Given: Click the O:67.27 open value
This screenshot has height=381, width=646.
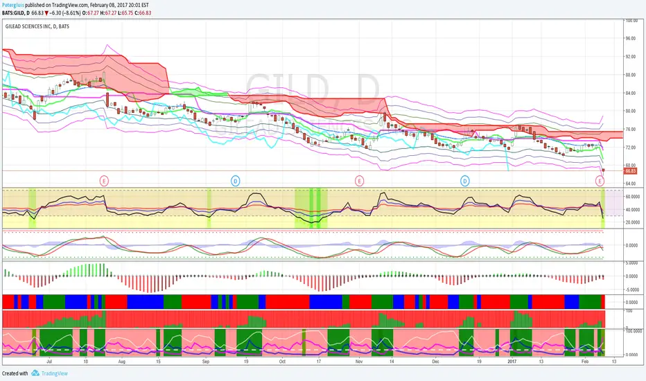Looking at the screenshot, I should (90, 12).
